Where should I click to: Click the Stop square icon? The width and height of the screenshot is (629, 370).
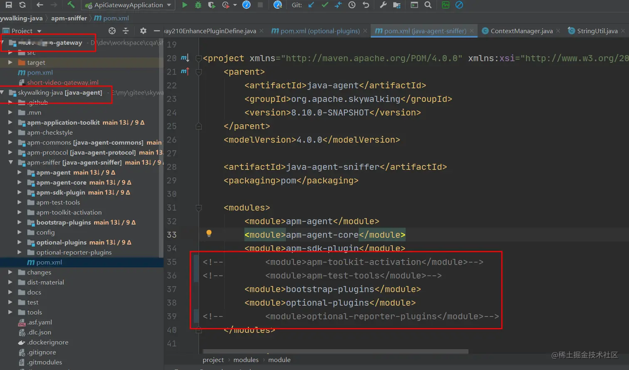click(x=260, y=5)
